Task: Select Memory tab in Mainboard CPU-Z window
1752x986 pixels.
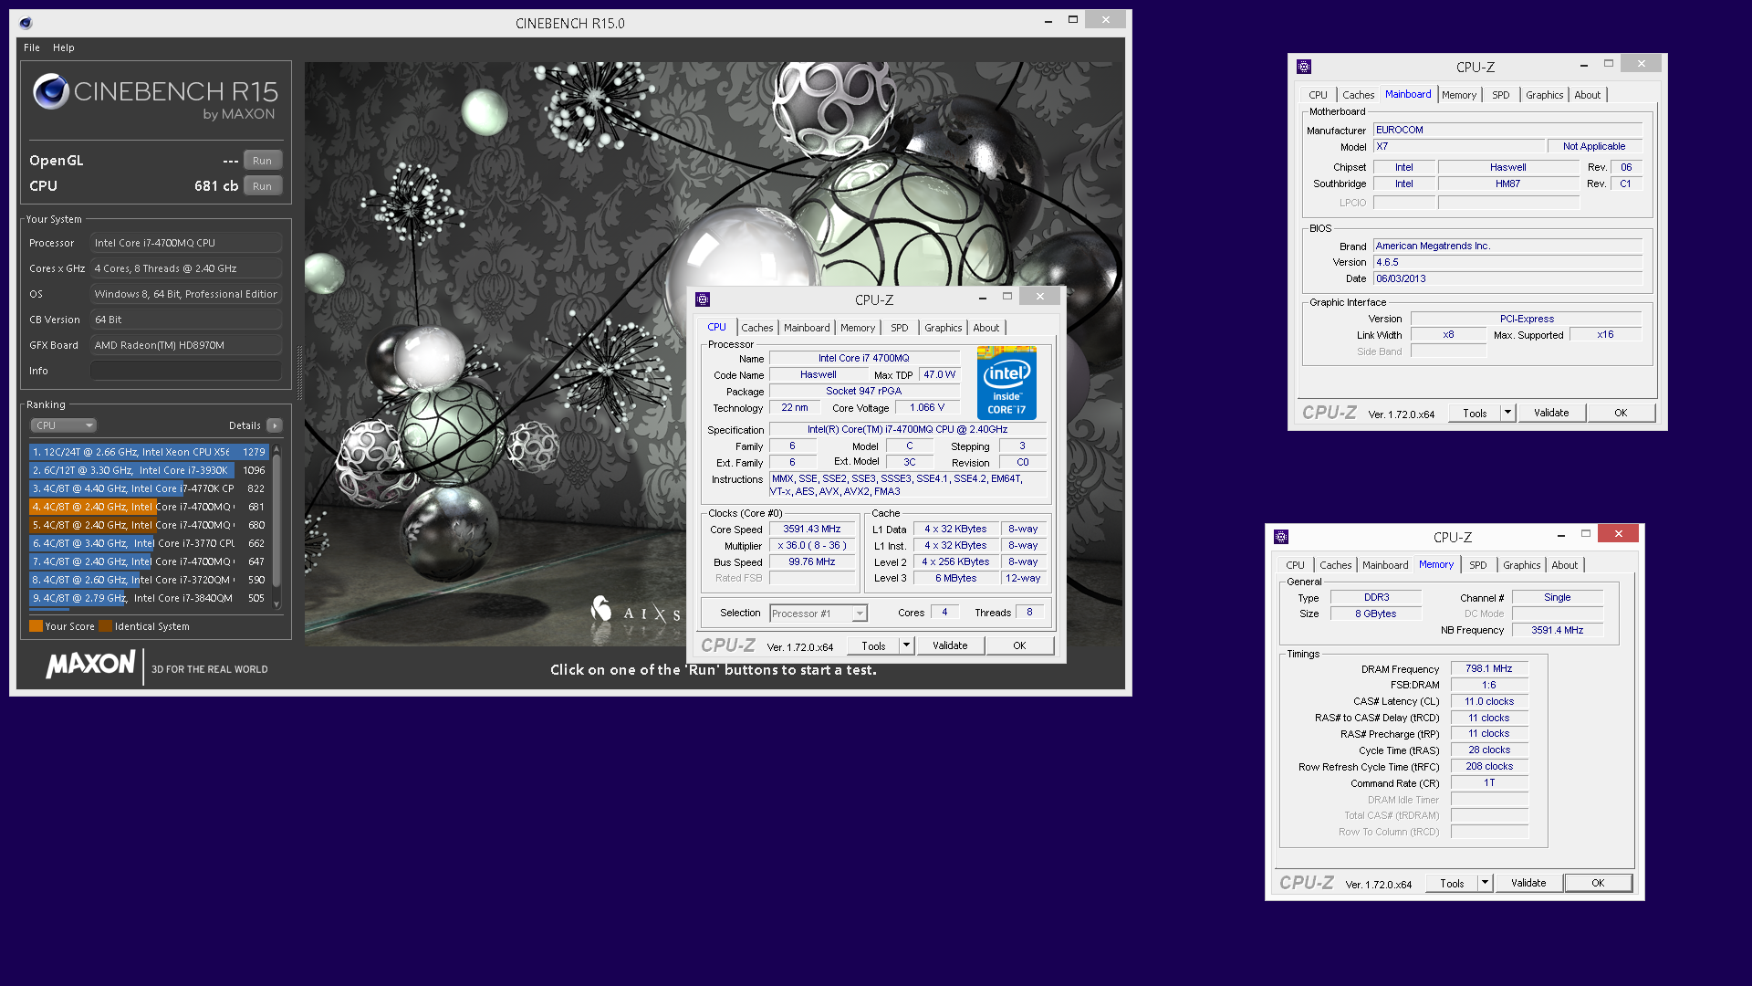Action: click(1458, 95)
